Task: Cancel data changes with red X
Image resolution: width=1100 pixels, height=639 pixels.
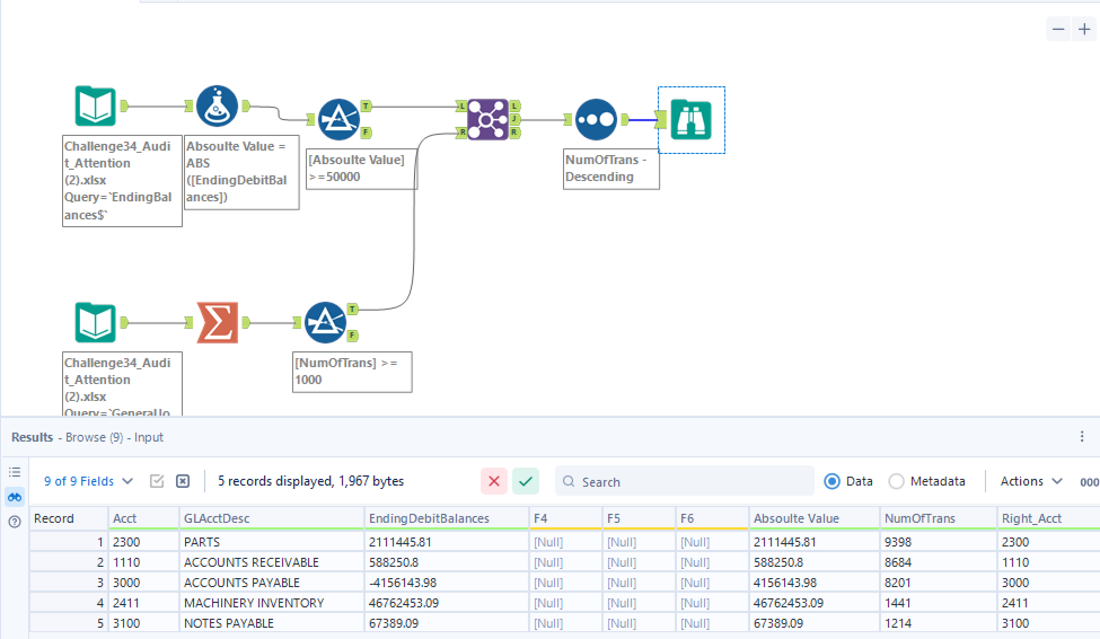Action: (494, 481)
